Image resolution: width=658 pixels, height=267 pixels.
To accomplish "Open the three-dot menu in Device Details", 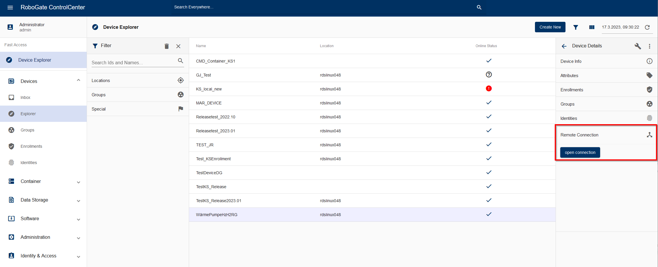I will coord(650,46).
